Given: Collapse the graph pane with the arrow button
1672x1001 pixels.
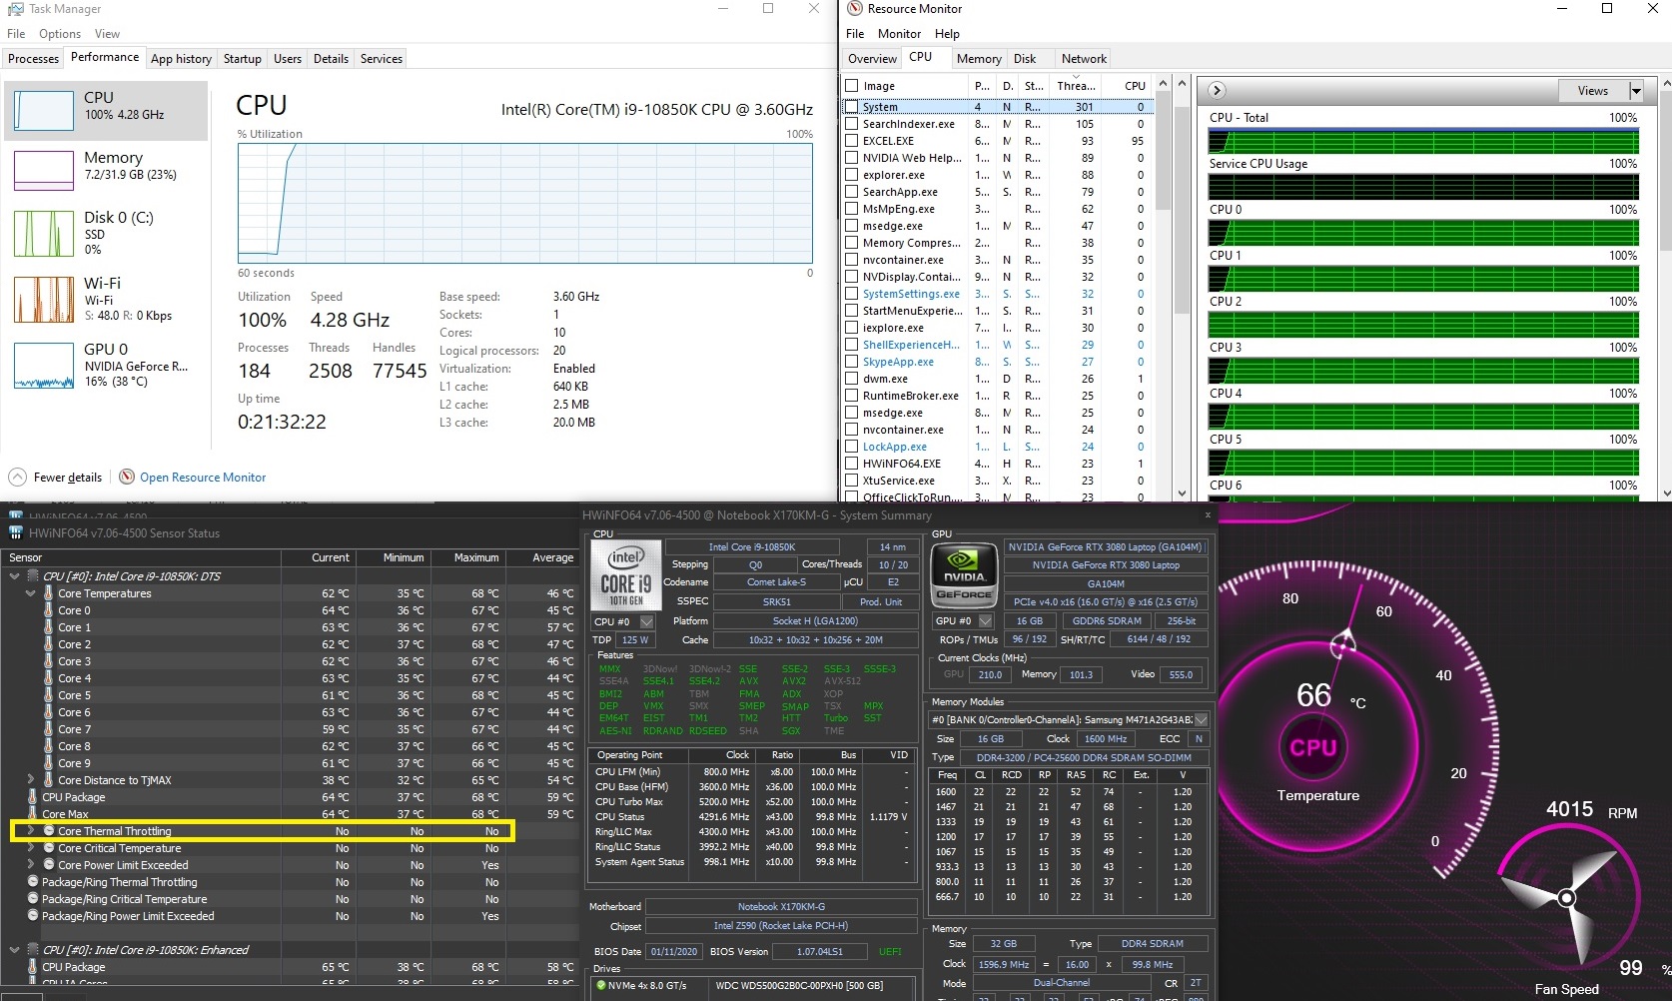Looking at the screenshot, I should [1217, 90].
